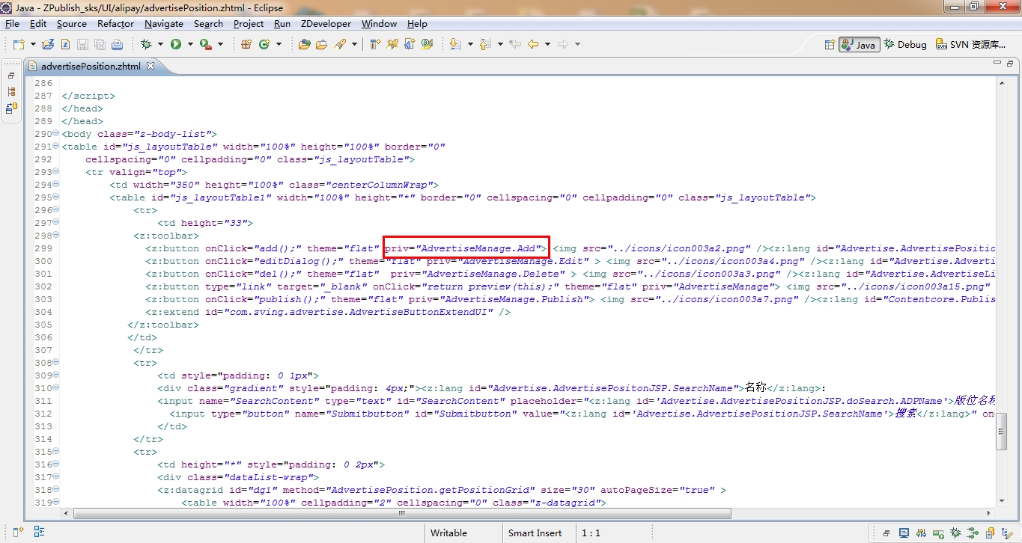Click the New Java Class icon
This screenshot has width=1022, height=543.
[x=264, y=44]
